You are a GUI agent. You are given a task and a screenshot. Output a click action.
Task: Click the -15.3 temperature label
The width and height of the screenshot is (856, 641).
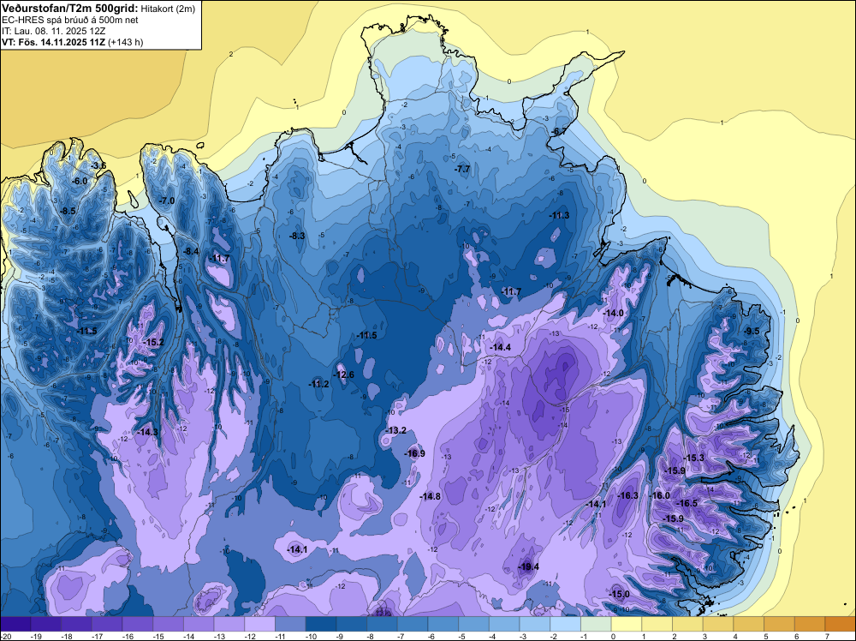click(694, 458)
